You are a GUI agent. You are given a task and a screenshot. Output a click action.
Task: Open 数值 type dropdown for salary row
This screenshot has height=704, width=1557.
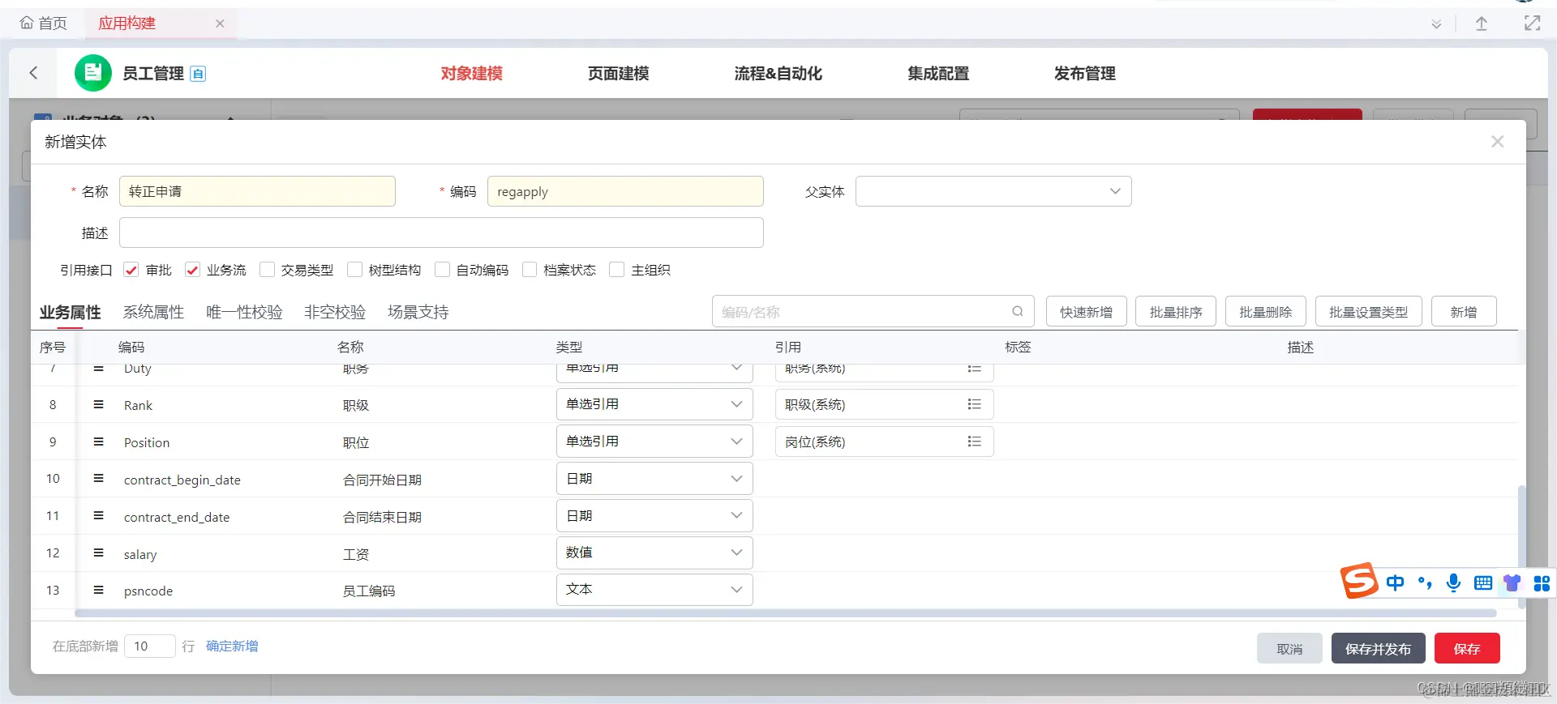pyautogui.click(x=654, y=553)
